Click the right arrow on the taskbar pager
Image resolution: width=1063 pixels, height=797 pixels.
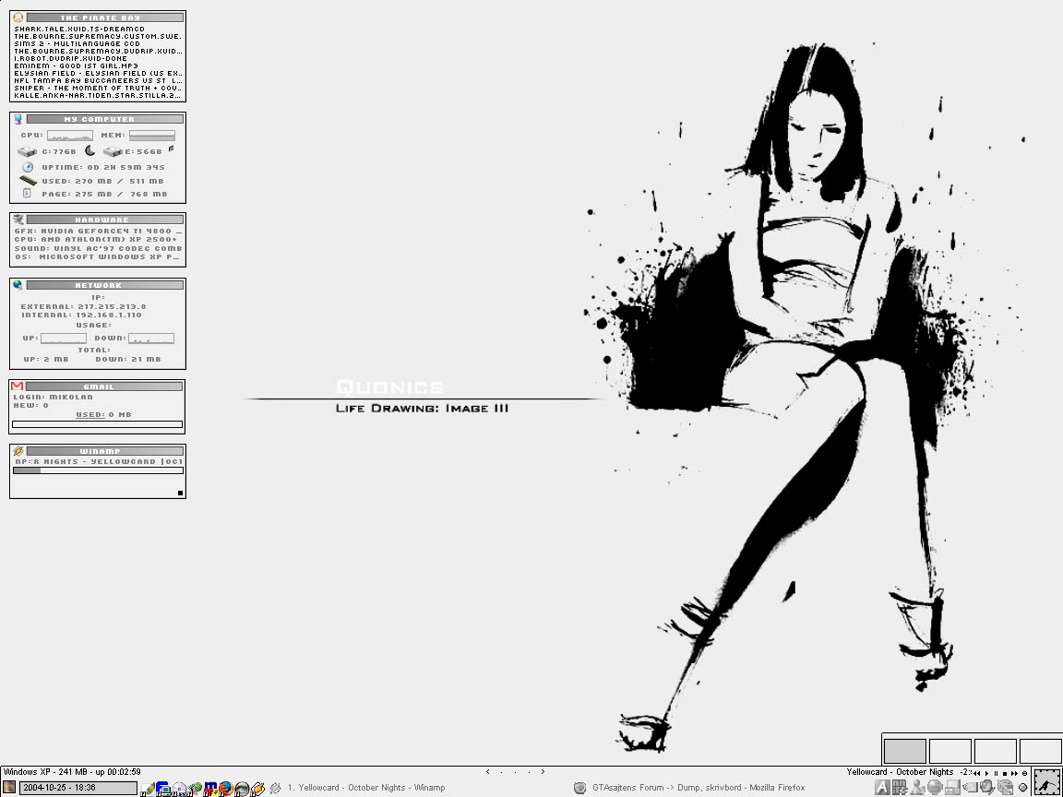click(x=543, y=771)
